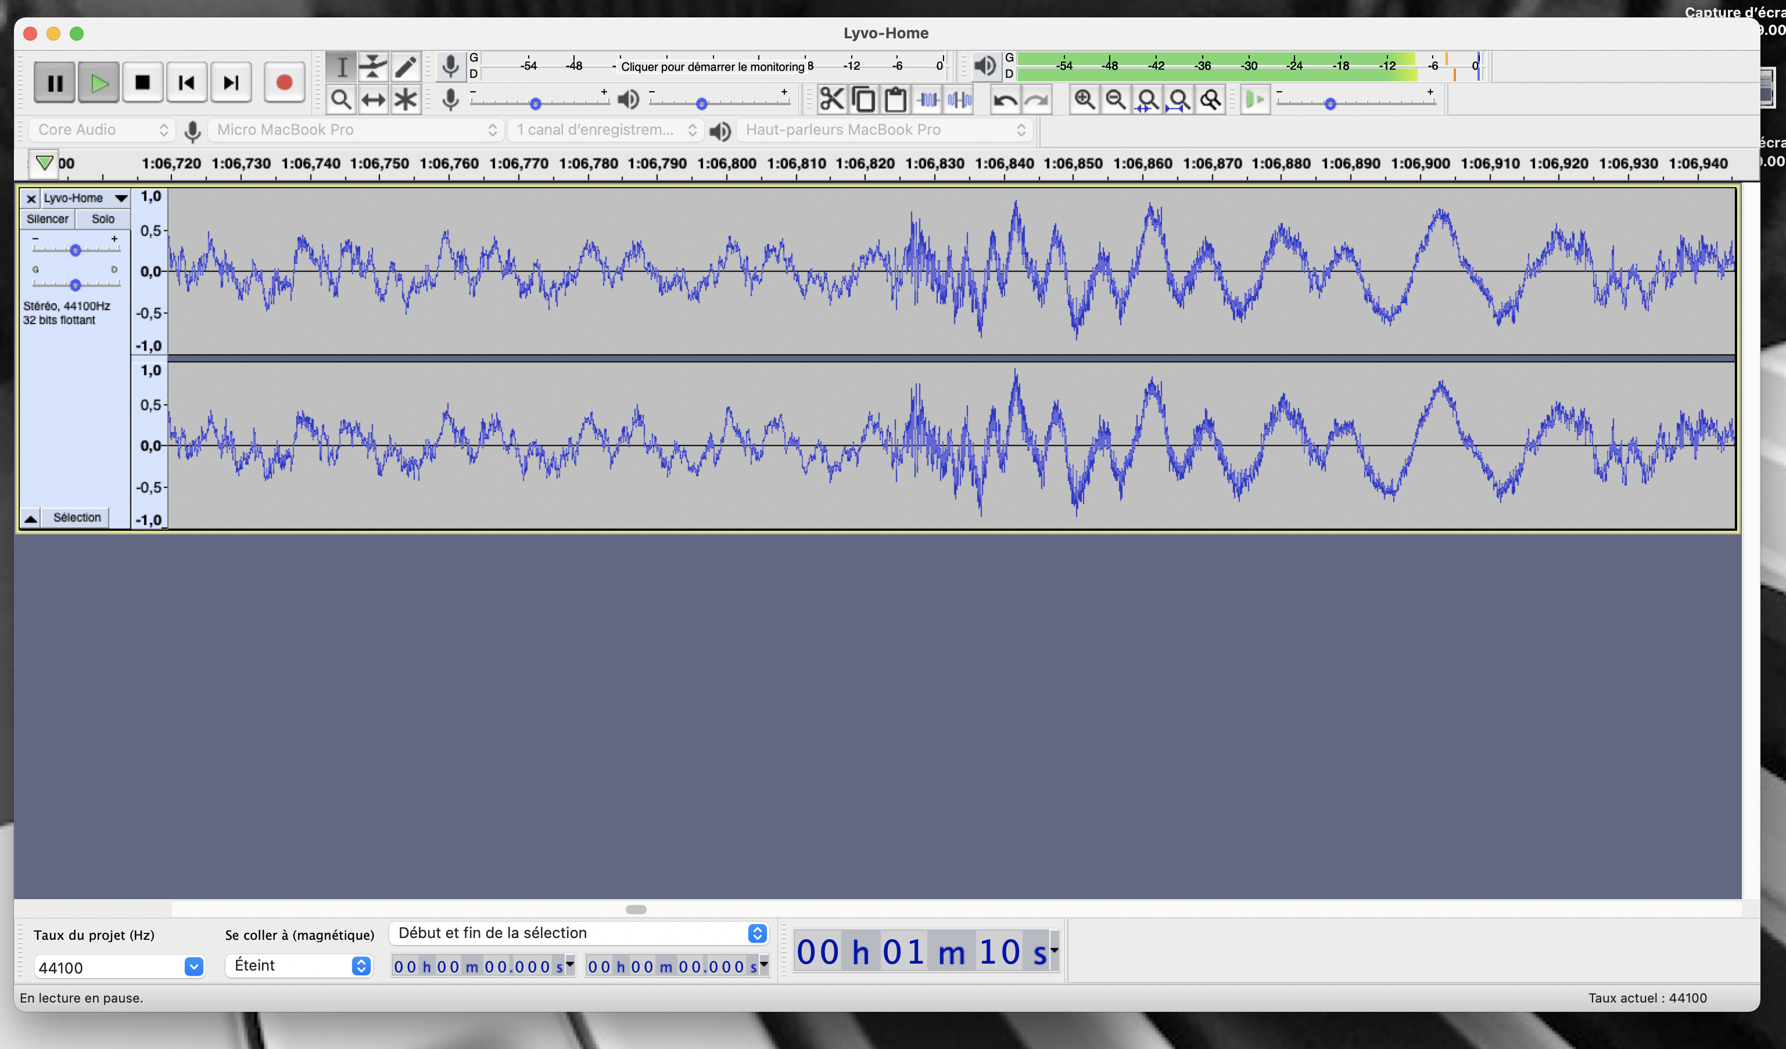Image resolution: width=1786 pixels, height=1049 pixels.
Task: Open the Lyvo-Home track dropdown menu
Action: (x=121, y=198)
